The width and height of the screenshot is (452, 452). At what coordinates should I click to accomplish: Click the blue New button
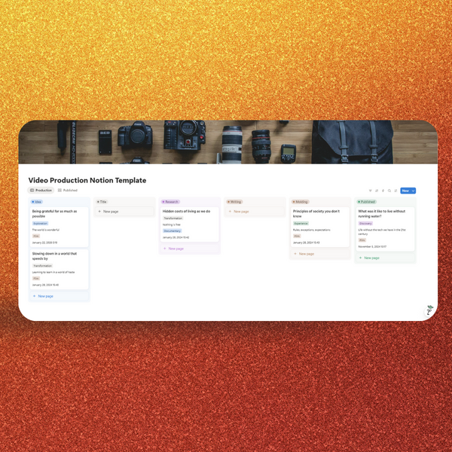[x=405, y=191]
